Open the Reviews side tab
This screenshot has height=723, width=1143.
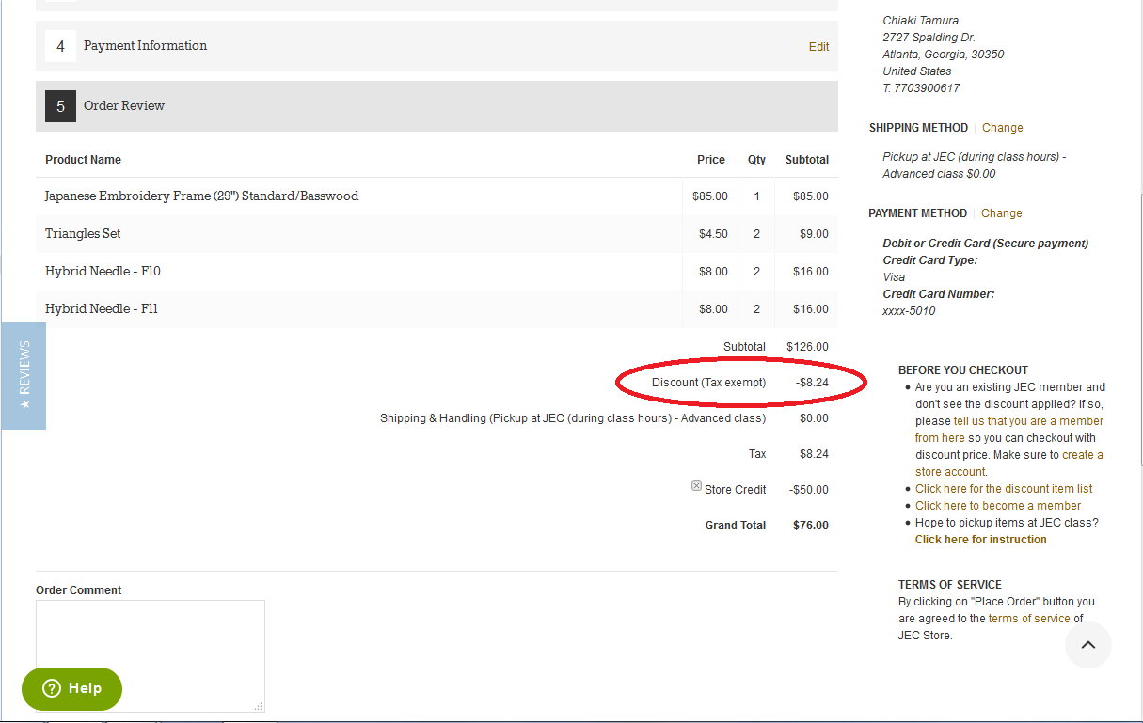coord(24,375)
